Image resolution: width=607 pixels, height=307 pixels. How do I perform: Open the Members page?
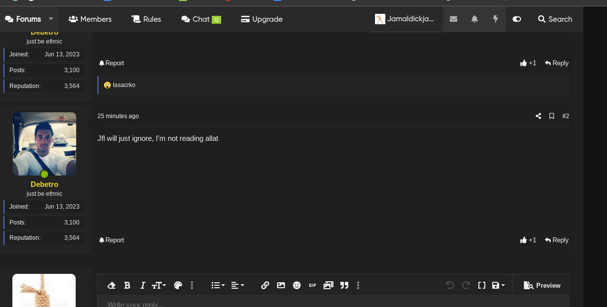click(90, 19)
